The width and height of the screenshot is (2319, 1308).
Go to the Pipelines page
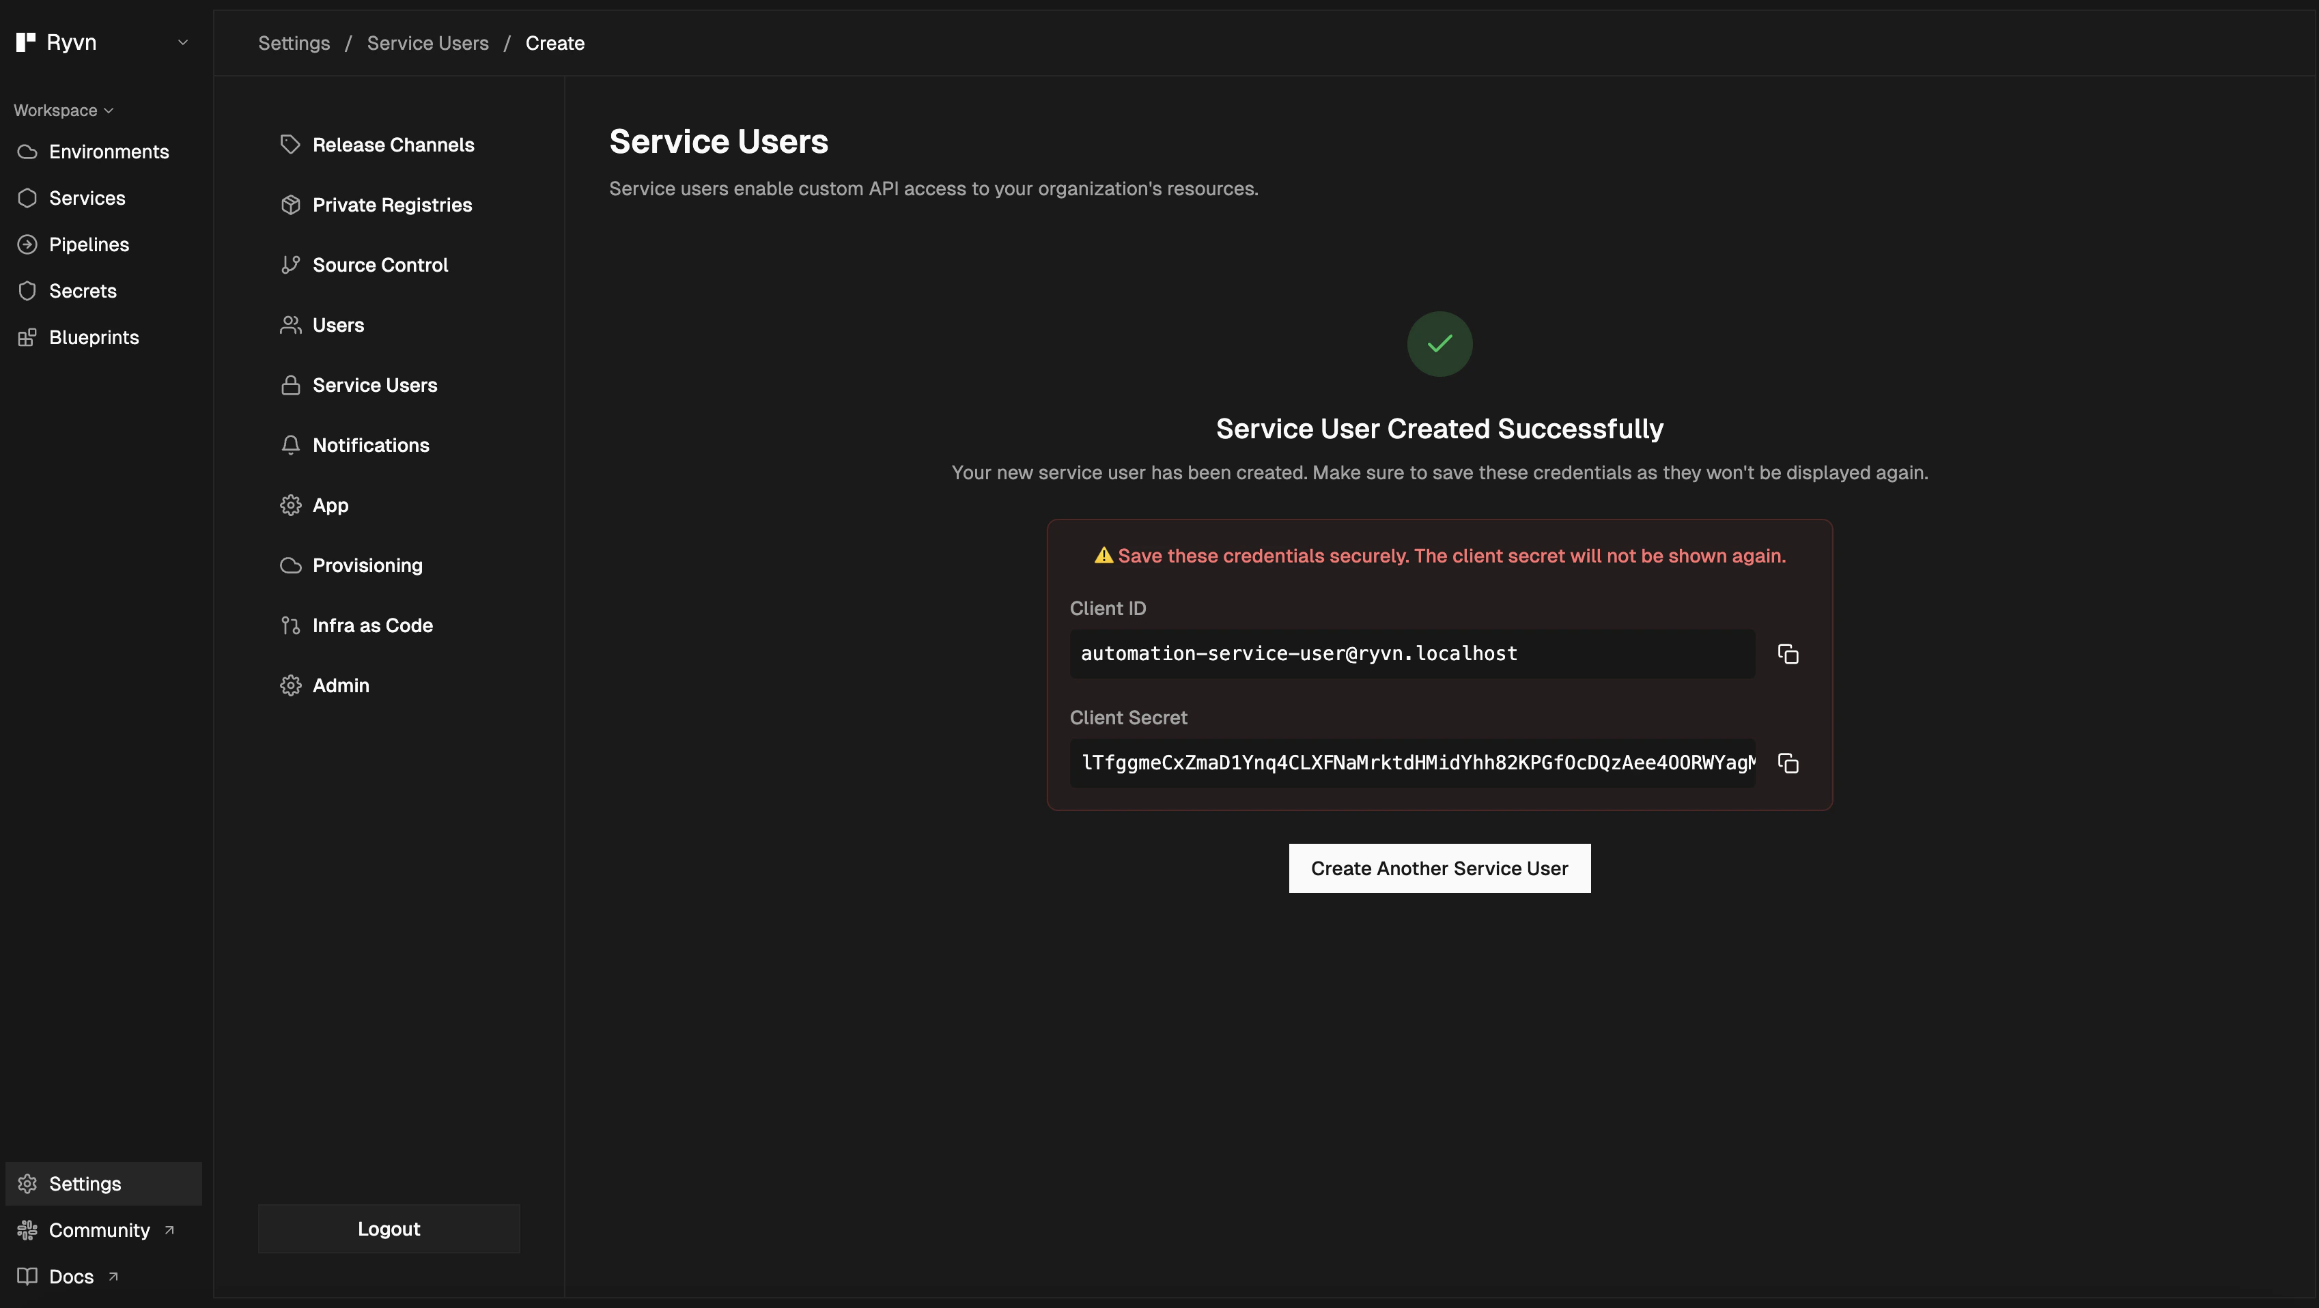click(x=88, y=245)
